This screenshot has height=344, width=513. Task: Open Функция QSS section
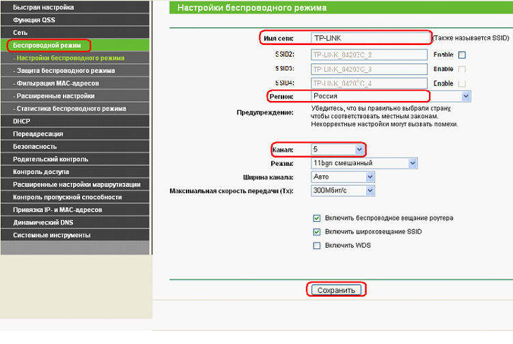75,20
